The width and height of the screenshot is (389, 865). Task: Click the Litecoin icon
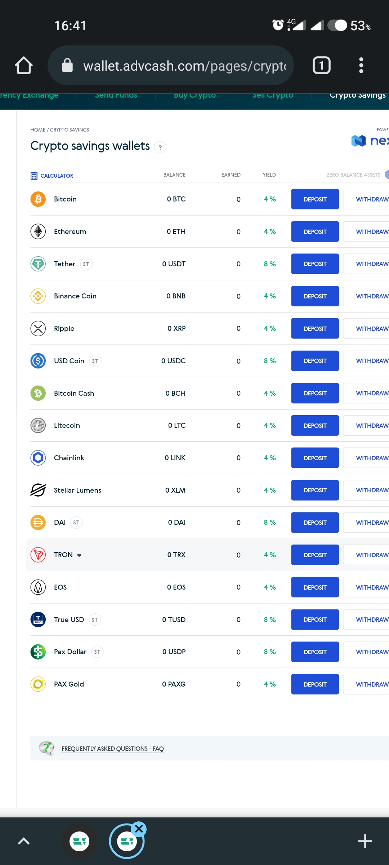pyautogui.click(x=38, y=425)
